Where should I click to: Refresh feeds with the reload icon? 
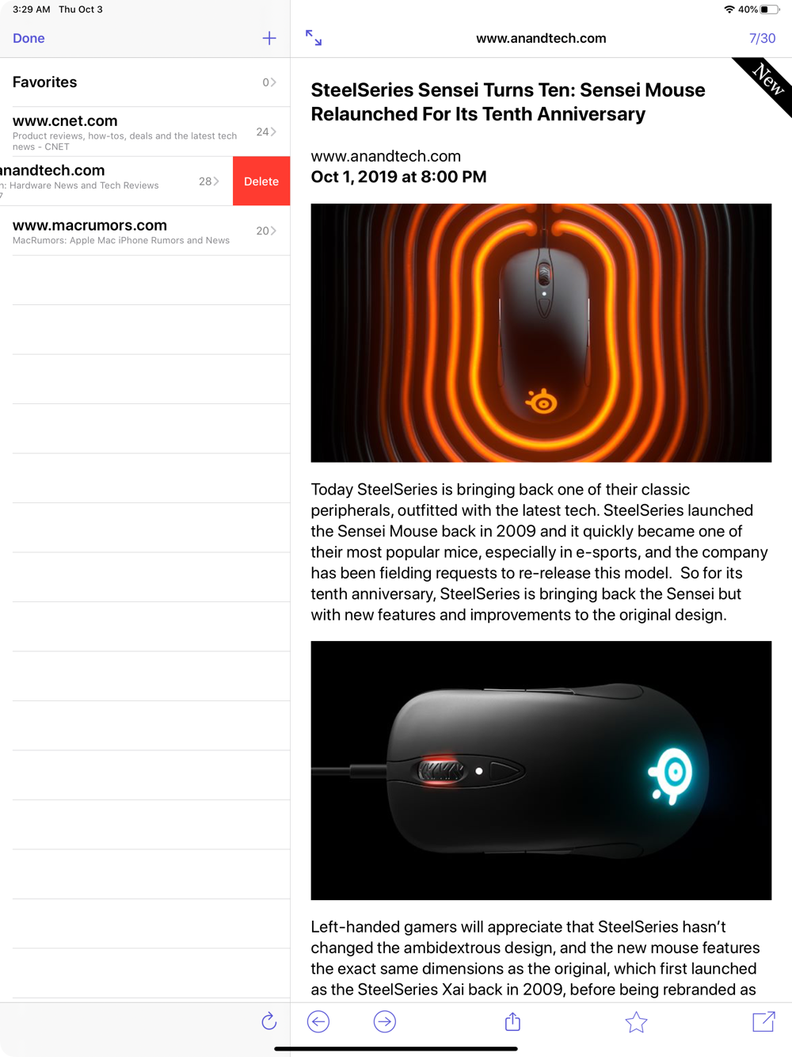click(x=269, y=1021)
